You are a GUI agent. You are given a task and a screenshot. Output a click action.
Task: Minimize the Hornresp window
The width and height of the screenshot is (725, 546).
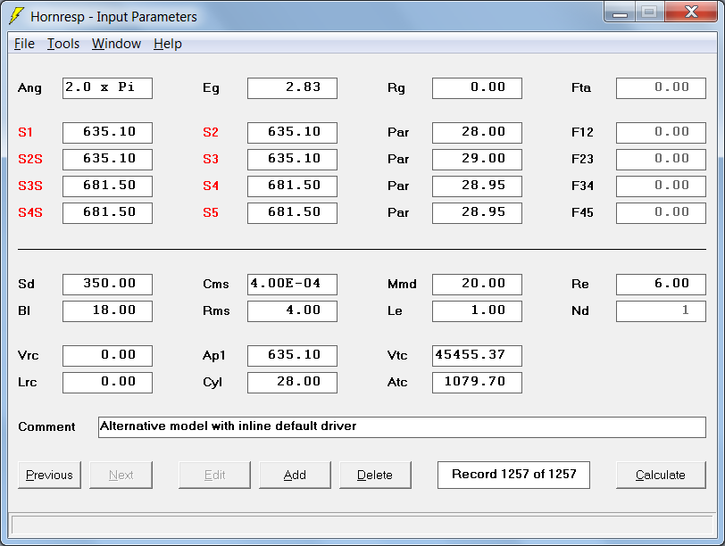[620, 12]
